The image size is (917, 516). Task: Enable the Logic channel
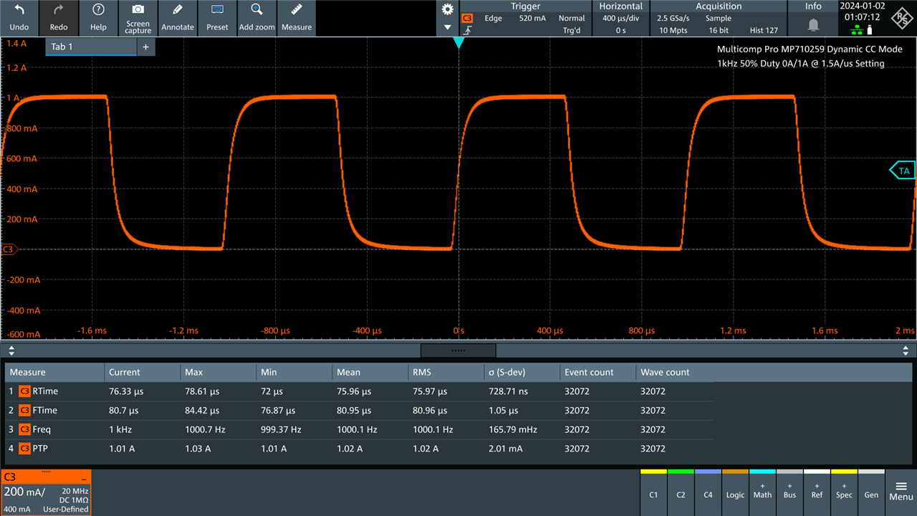(x=735, y=492)
